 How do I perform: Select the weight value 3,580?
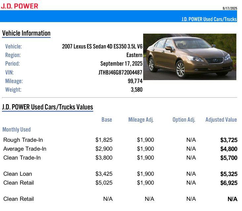(x=137, y=90)
